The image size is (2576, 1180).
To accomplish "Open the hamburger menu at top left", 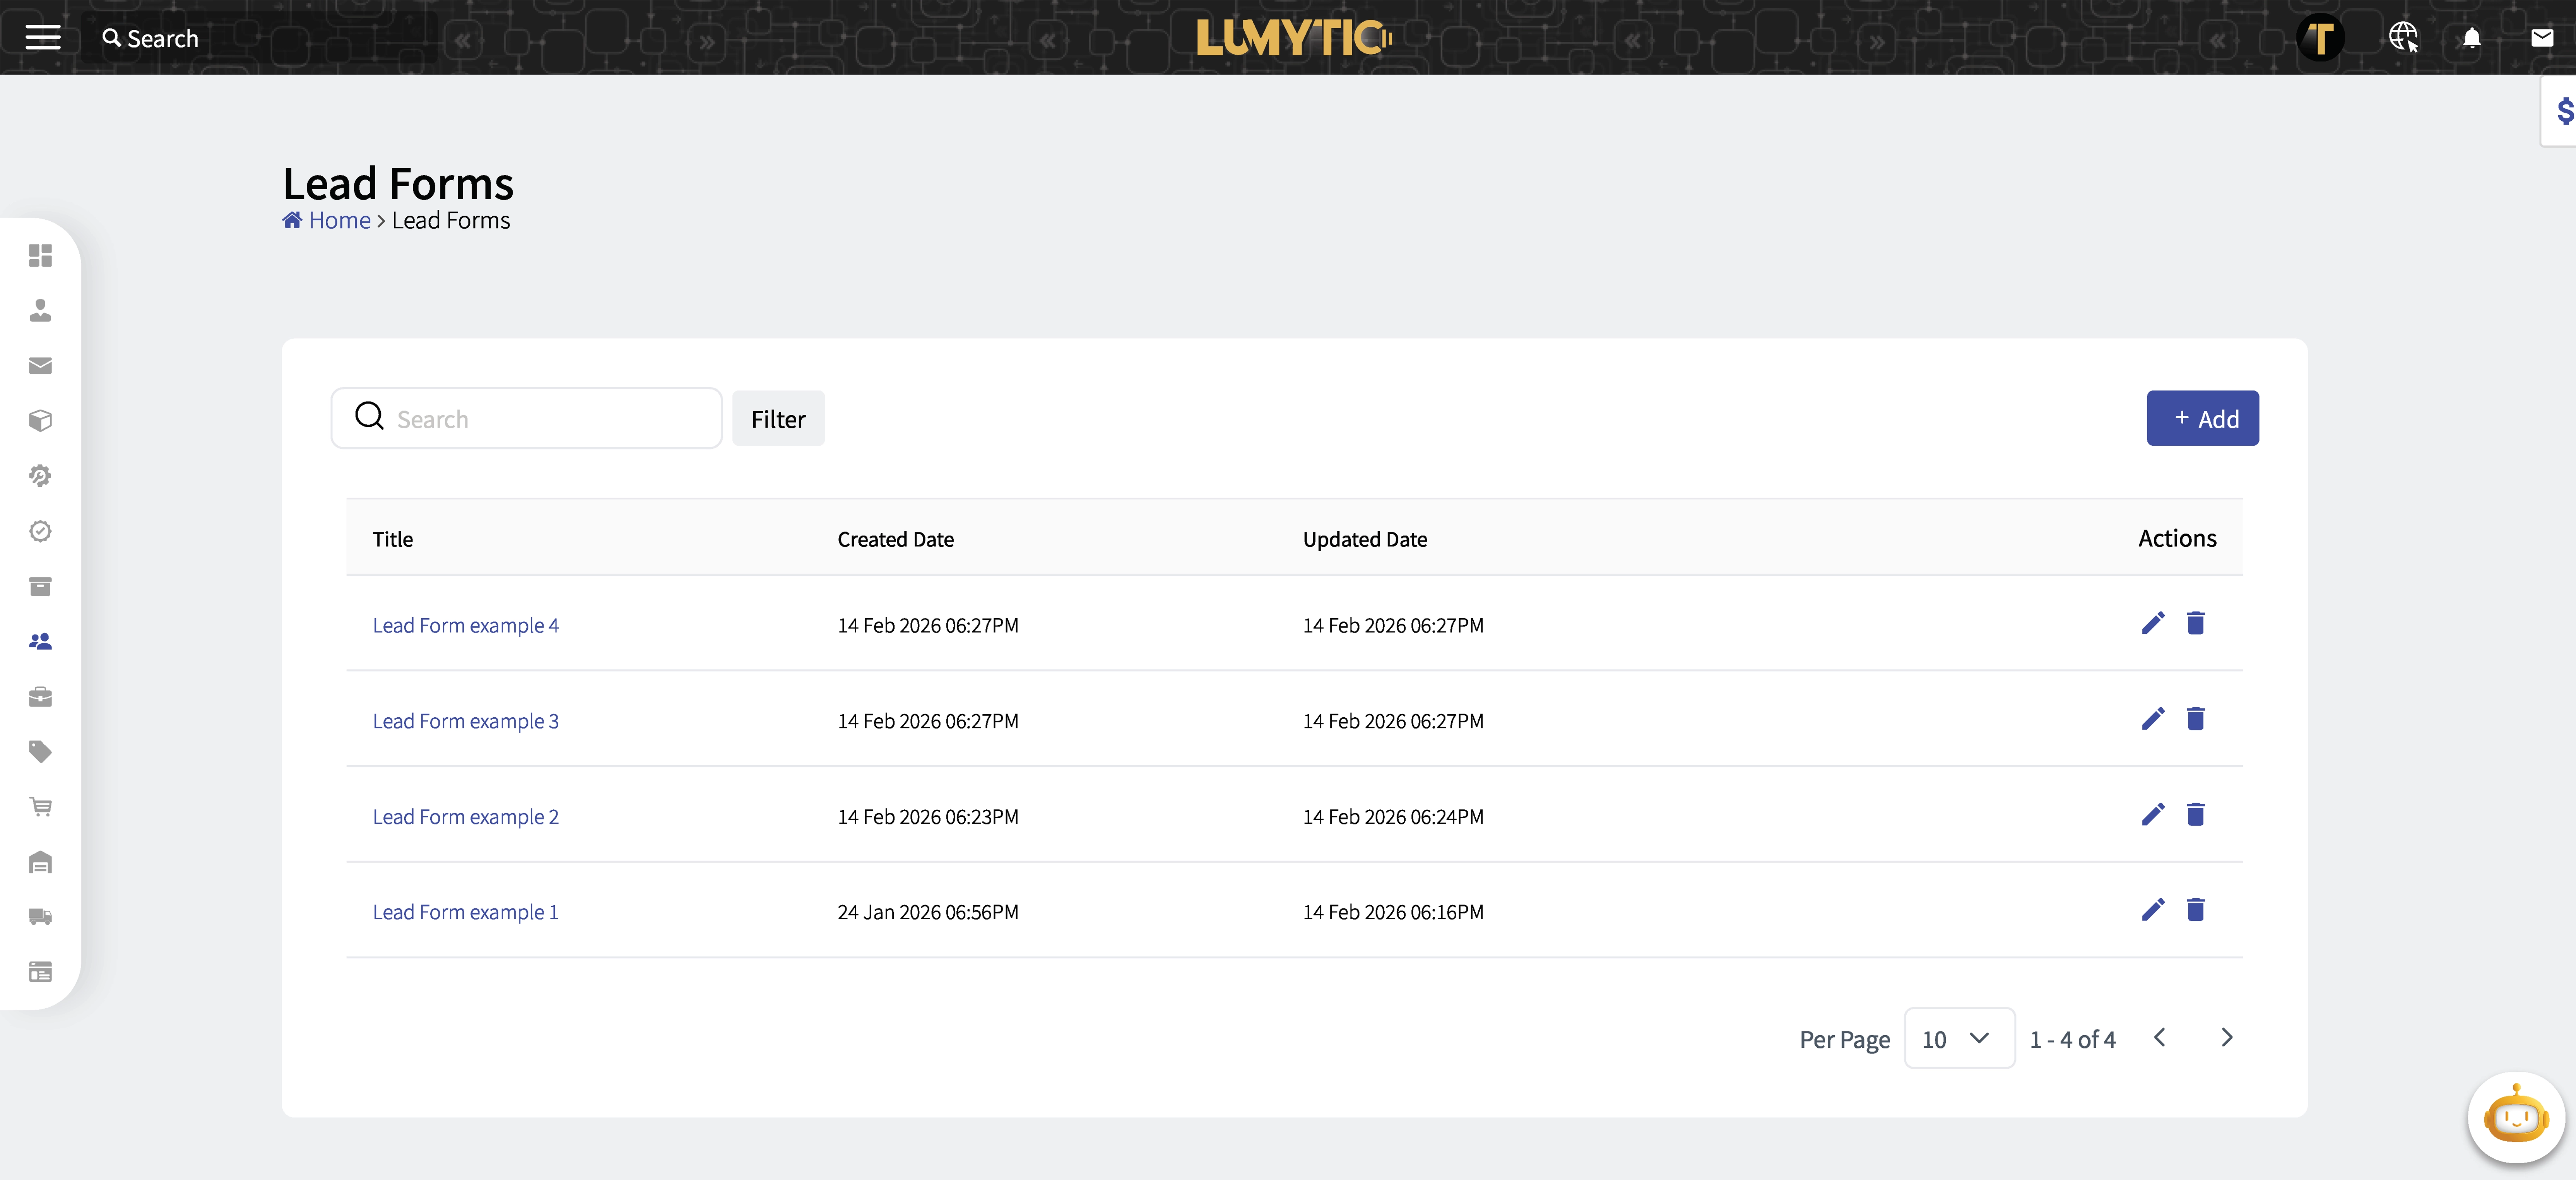I will (42, 38).
